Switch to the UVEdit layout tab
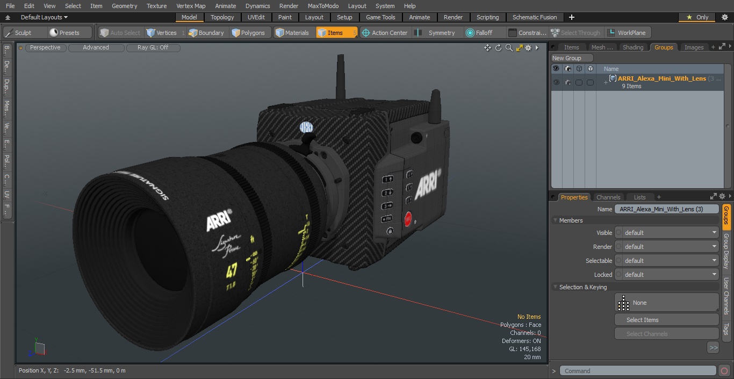Viewport: 734px width, 379px height. click(x=256, y=17)
